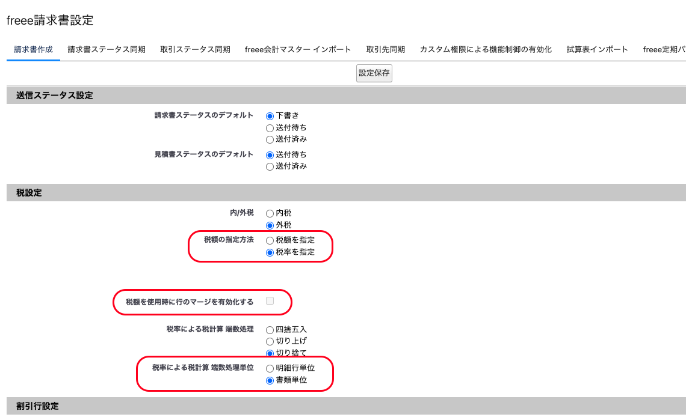Switch to 試算表インポート tab
The image size is (686, 417).
point(597,50)
